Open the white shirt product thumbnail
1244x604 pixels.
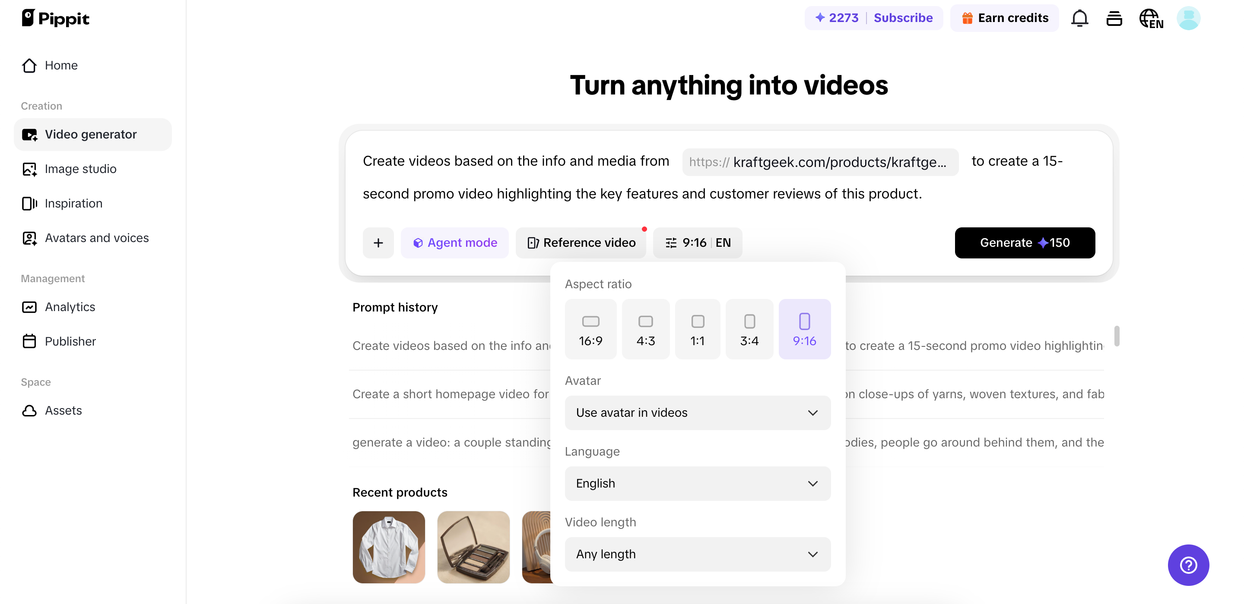pyautogui.click(x=389, y=547)
